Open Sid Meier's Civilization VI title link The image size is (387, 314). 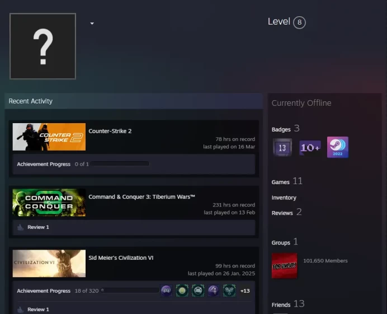(121, 257)
